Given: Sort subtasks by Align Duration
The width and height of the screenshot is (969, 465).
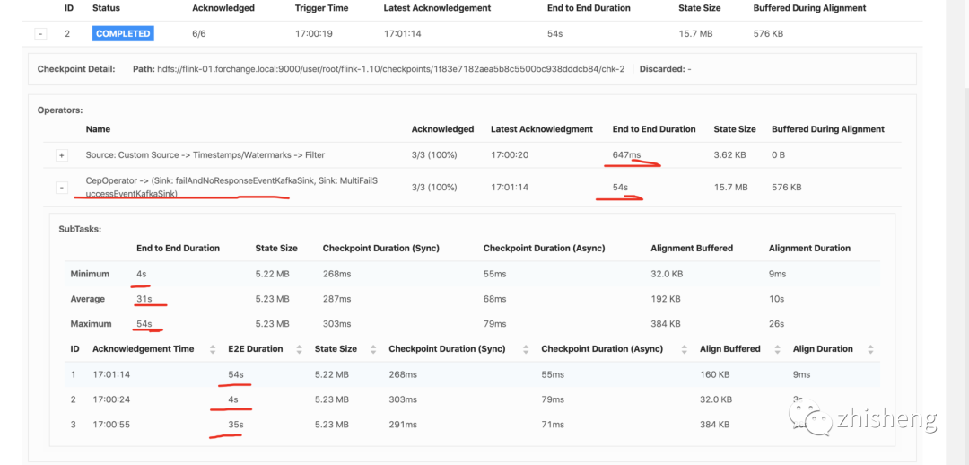Looking at the screenshot, I should 870,348.
